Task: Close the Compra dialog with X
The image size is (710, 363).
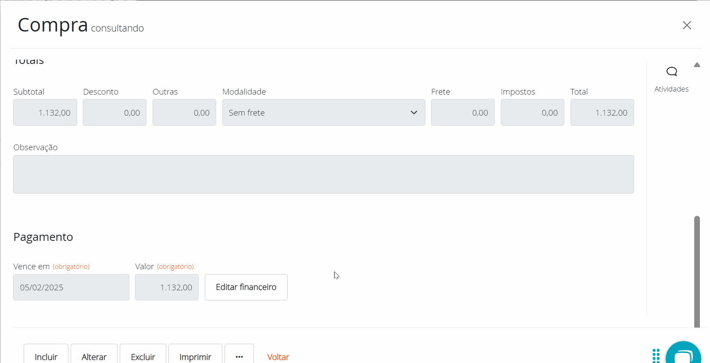Action: [x=687, y=25]
